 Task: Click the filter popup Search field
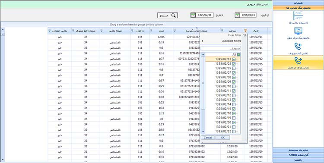pyautogui.click(x=221, y=49)
